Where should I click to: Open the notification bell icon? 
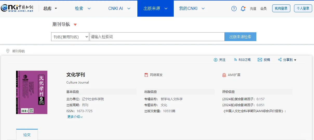click(x=243, y=9)
